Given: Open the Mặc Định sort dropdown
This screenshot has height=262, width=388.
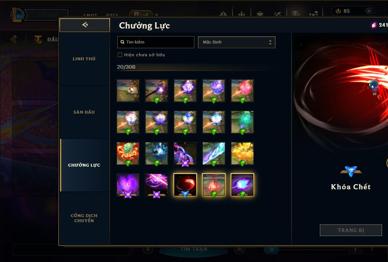Looking at the screenshot, I should [237, 42].
